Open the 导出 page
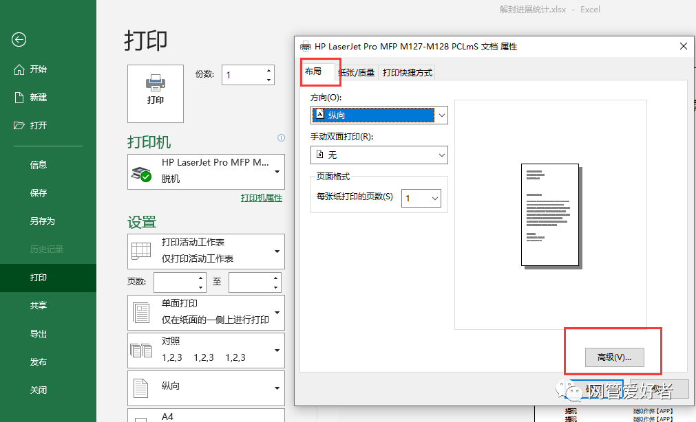The width and height of the screenshot is (696, 422). pos(38,334)
